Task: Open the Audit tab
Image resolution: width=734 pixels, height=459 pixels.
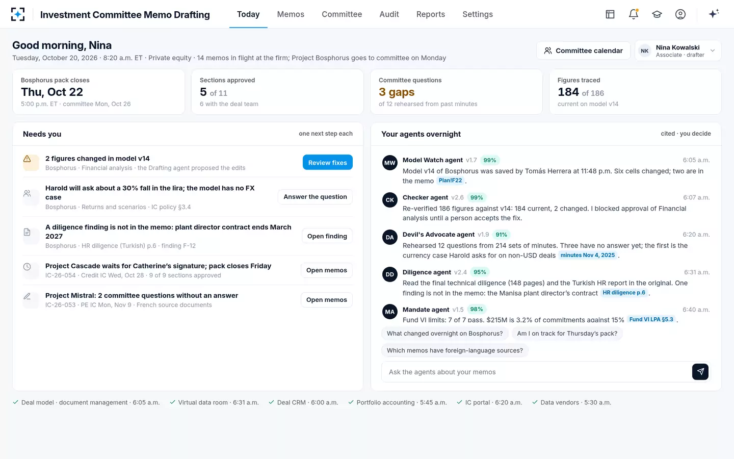Action: pos(389,14)
